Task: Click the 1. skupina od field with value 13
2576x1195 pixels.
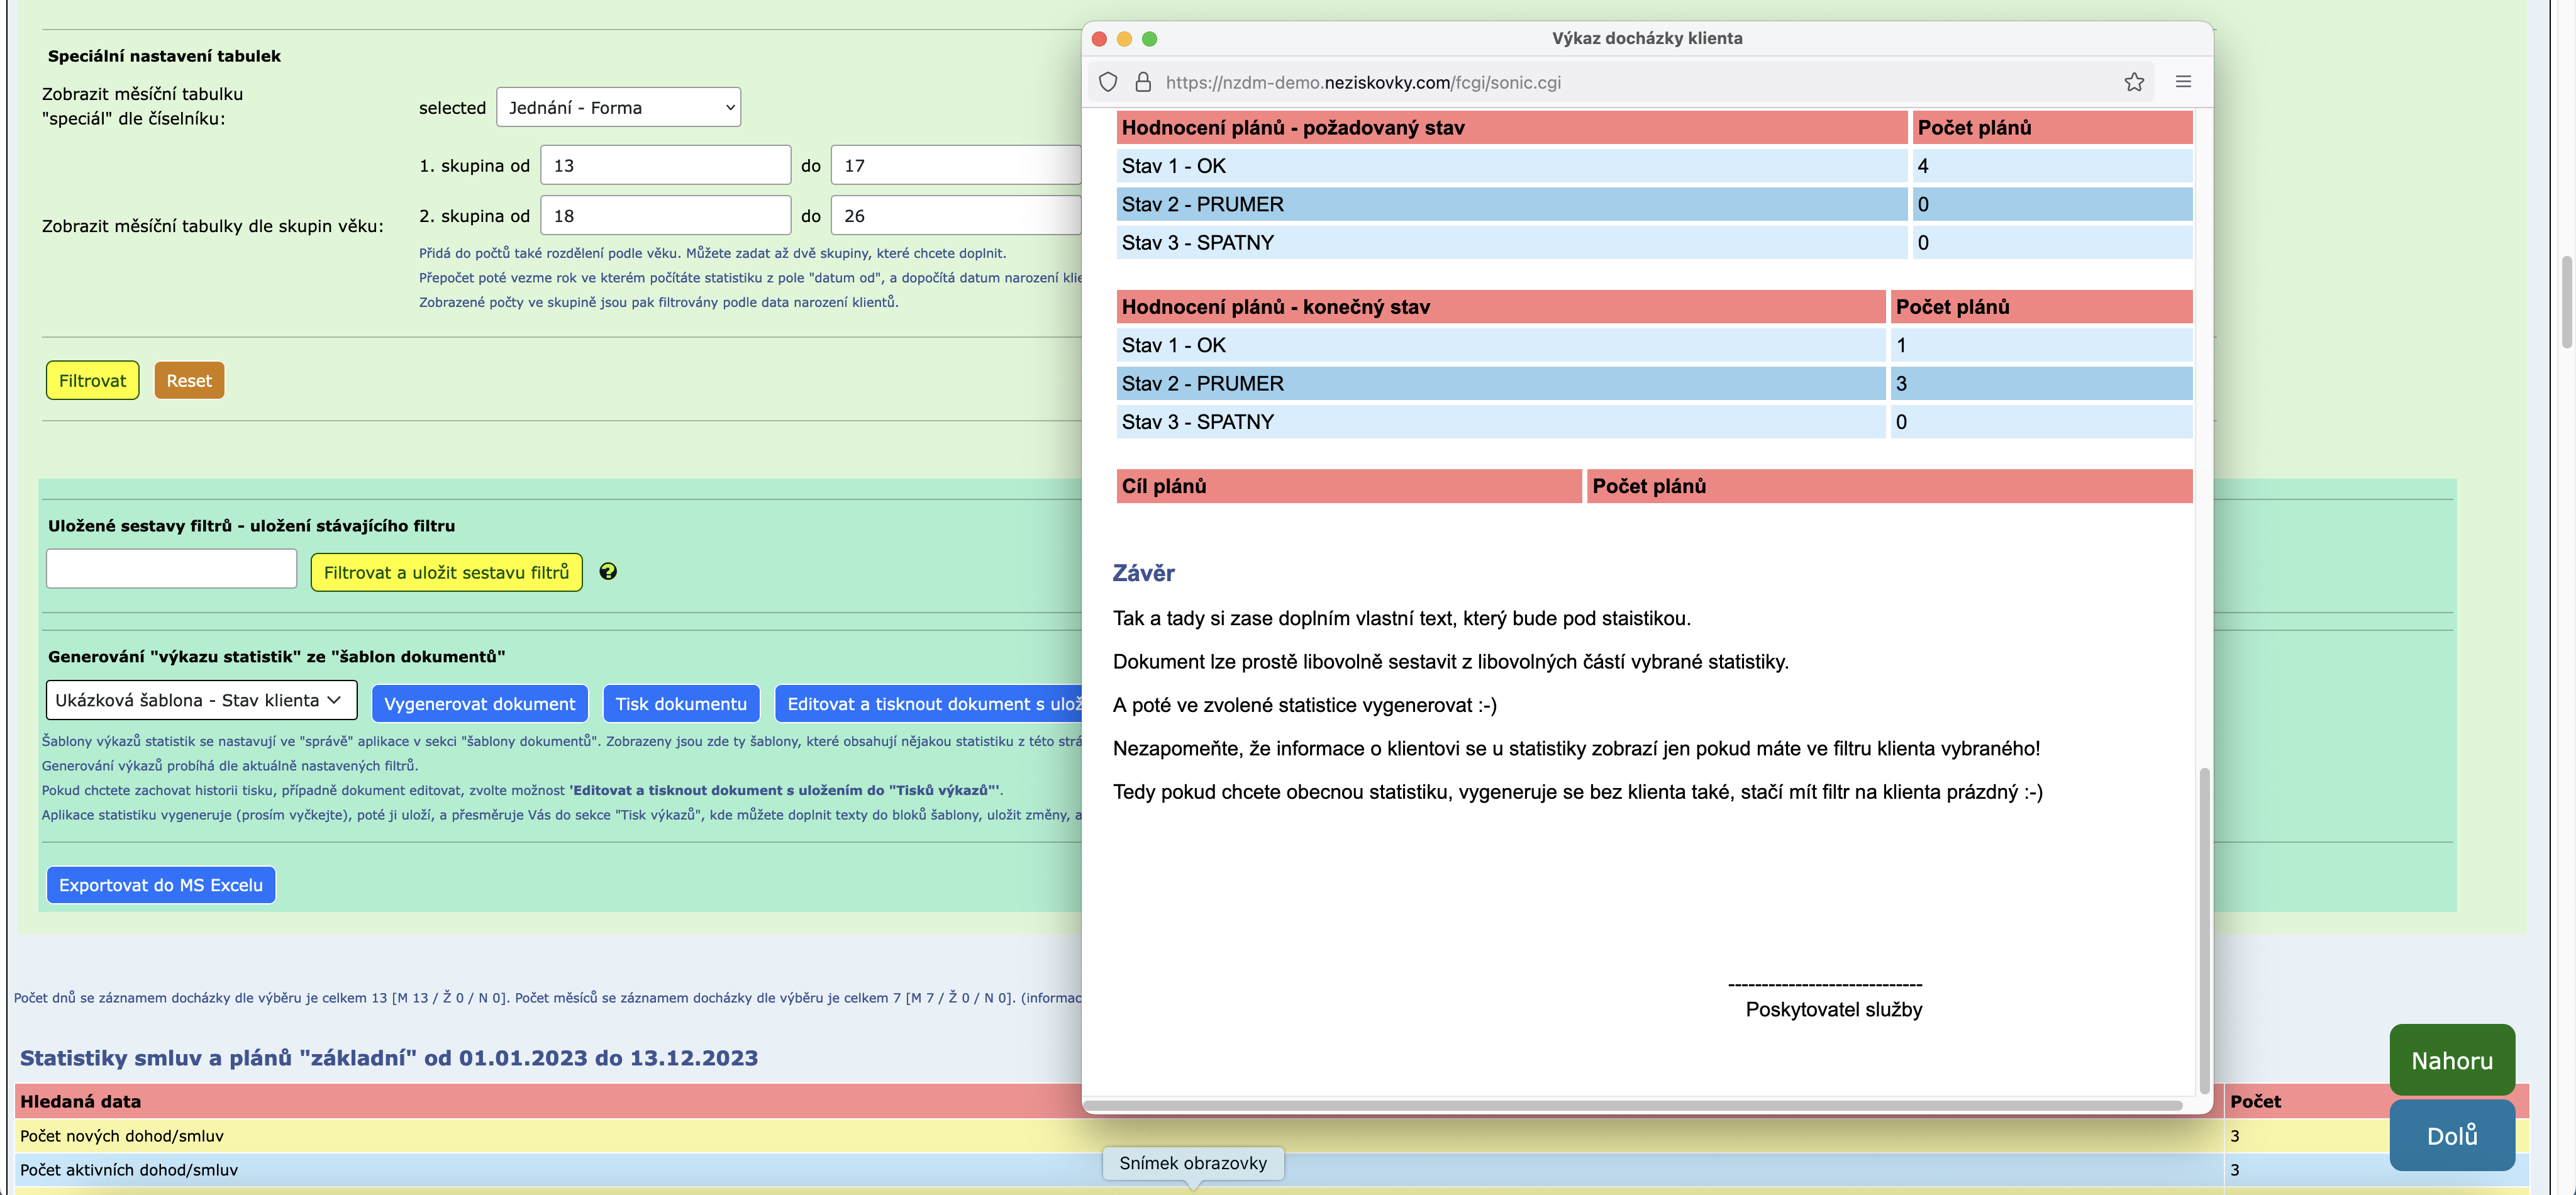Action: [665, 165]
